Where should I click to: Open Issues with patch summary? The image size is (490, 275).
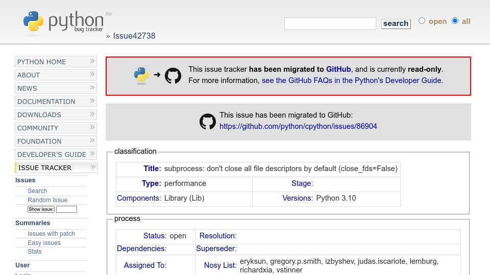(x=51, y=234)
